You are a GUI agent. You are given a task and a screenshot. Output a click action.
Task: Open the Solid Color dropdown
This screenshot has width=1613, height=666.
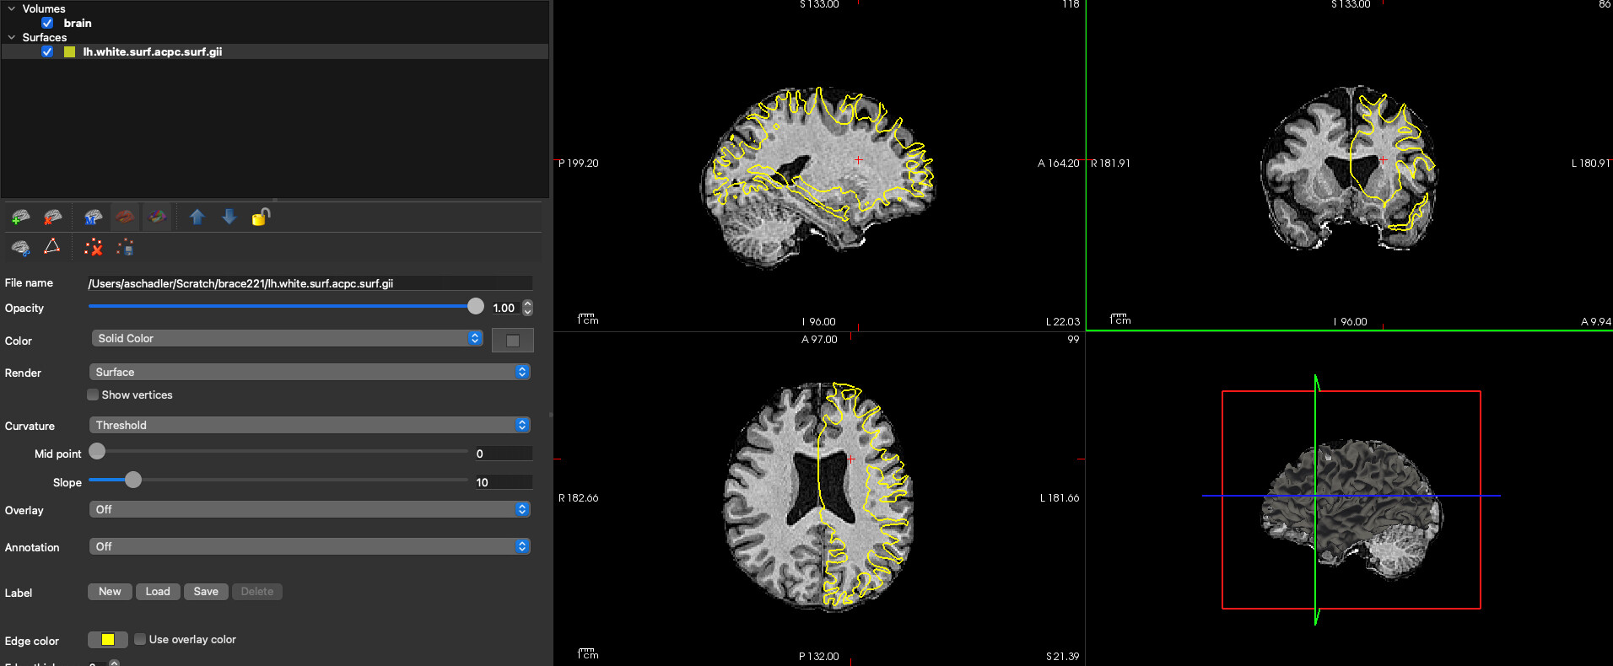[286, 338]
